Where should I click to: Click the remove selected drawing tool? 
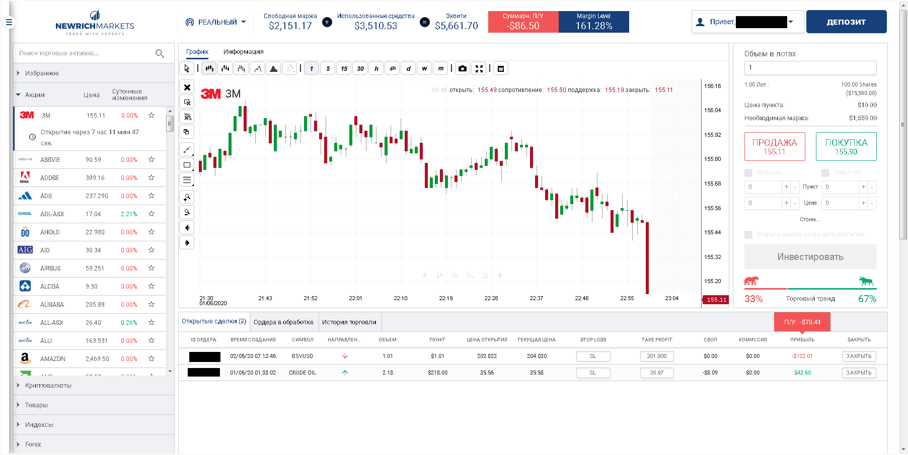pos(187,102)
